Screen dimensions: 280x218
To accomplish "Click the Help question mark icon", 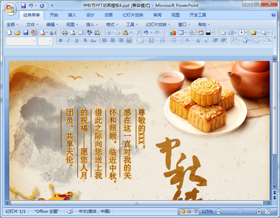I will tap(273, 15).
